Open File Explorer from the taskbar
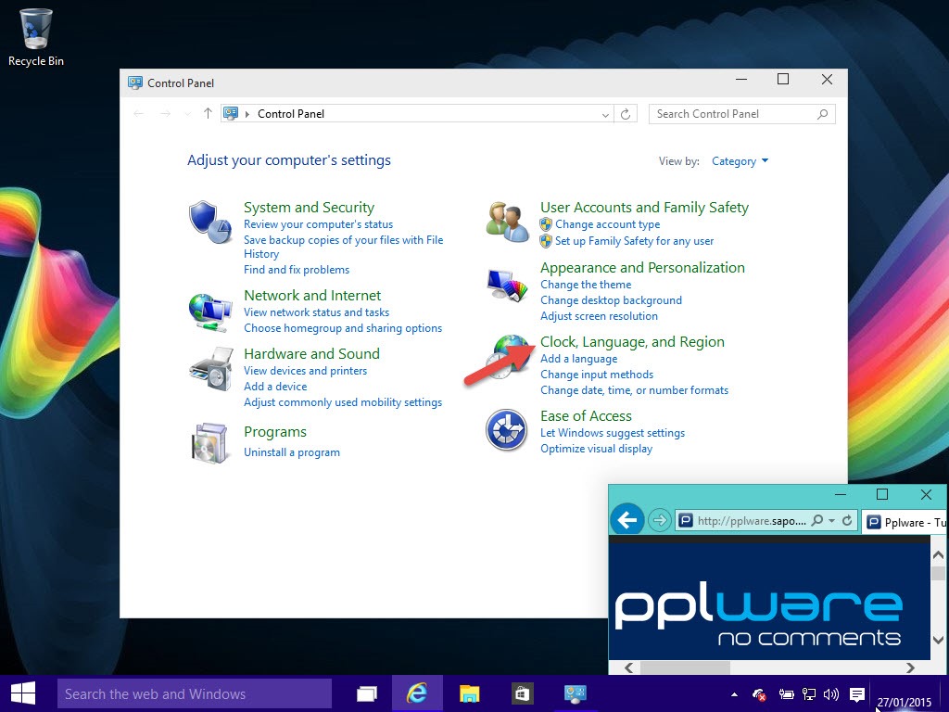This screenshot has height=712, width=949. point(469,693)
